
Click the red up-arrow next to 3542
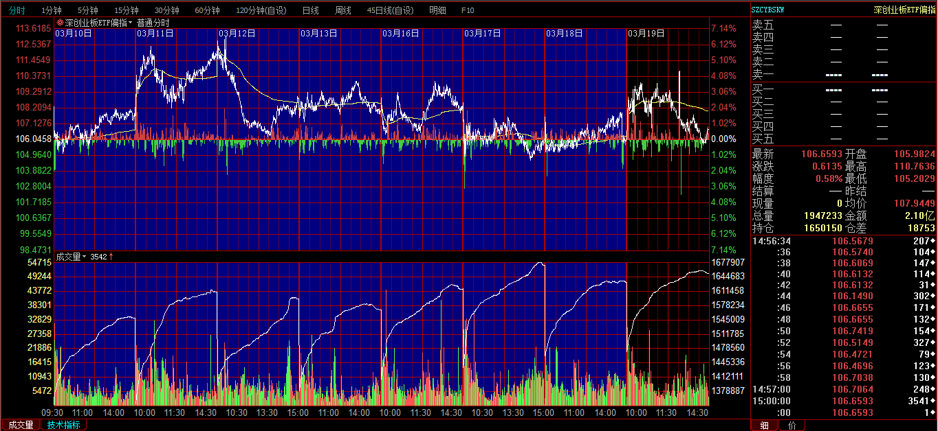pyautogui.click(x=111, y=257)
